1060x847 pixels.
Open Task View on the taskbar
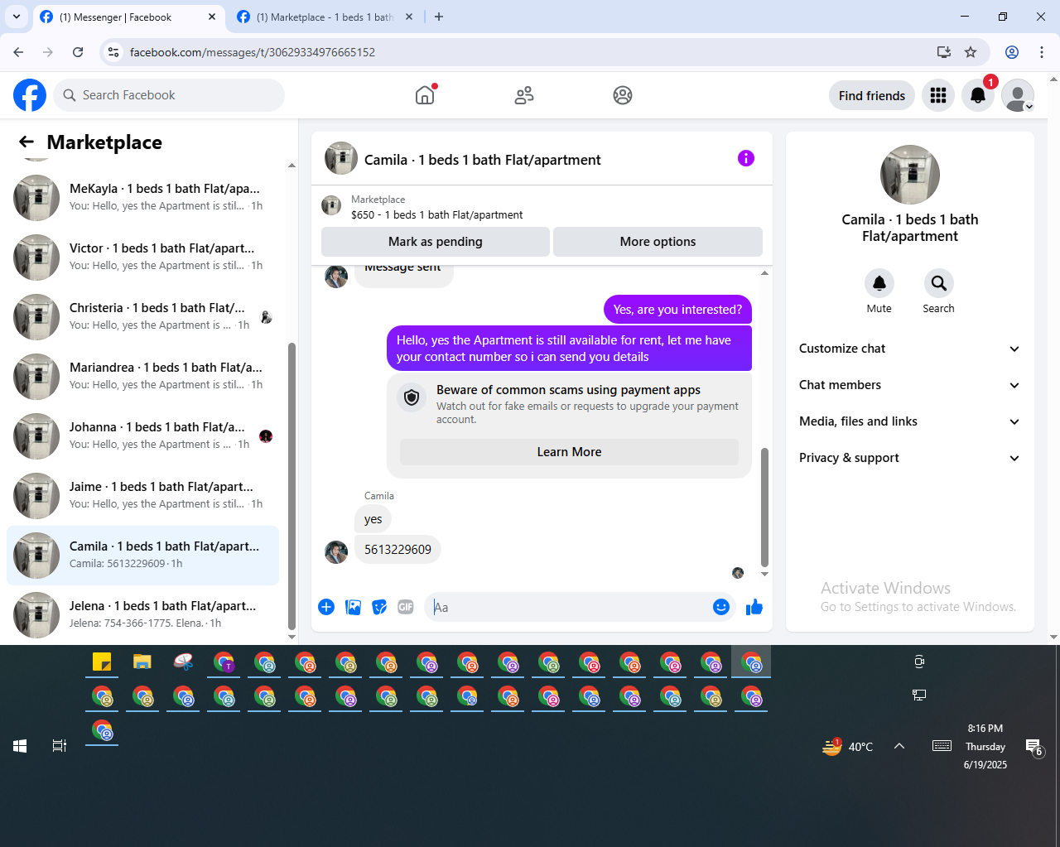coord(60,746)
